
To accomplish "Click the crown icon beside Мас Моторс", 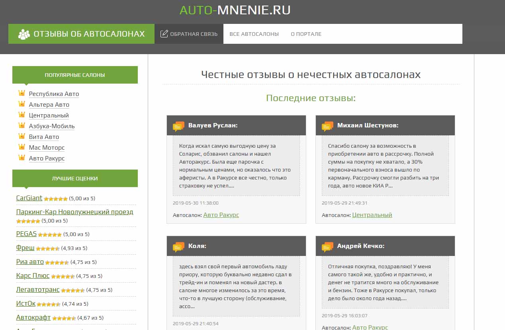I will click(22, 147).
